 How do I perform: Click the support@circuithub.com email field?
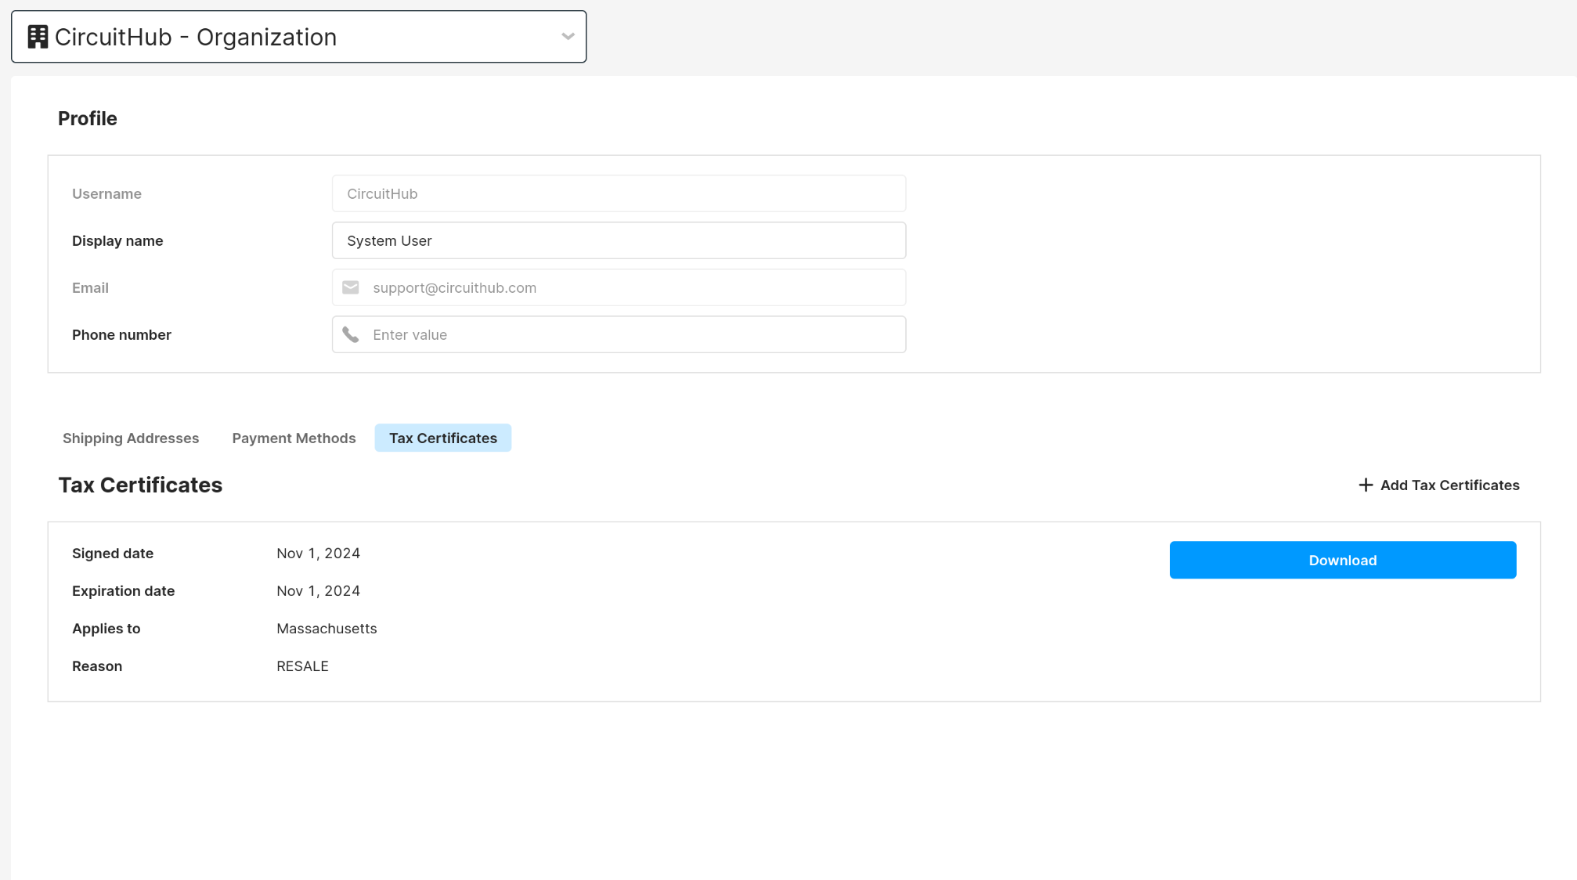(634, 287)
